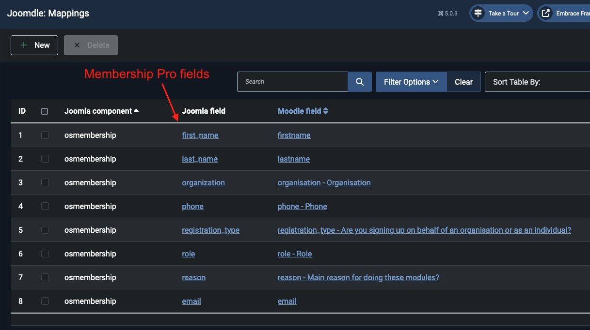
Task: Sort table by Joomla field column header
Action: pyautogui.click(x=204, y=111)
